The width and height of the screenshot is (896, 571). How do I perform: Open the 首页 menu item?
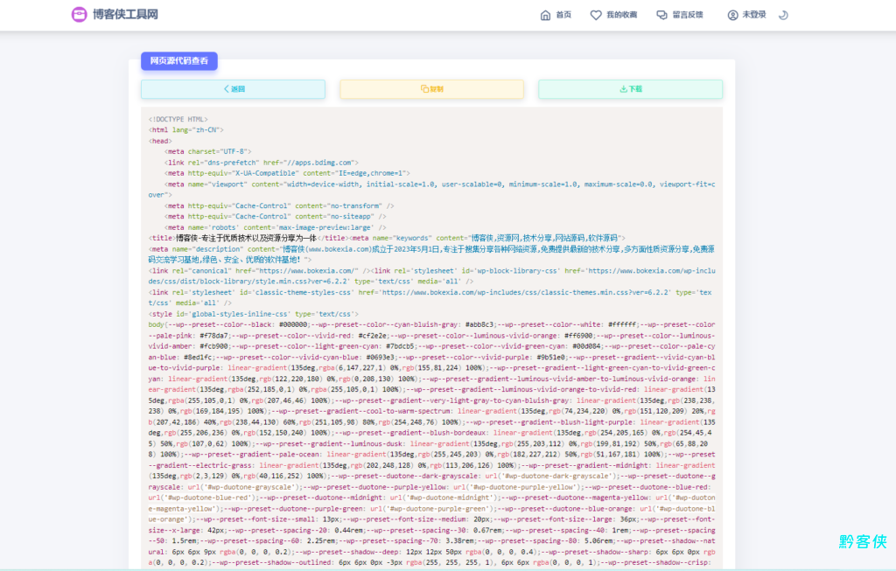pyautogui.click(x=563, y=15)
